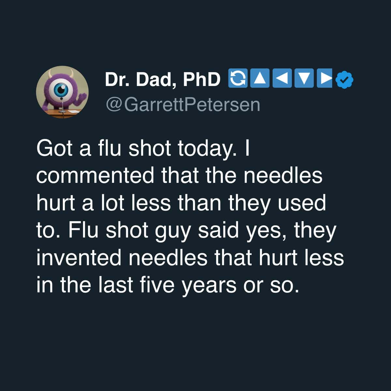
Task: Click the up arrow emoji icon
Action: click(x=260, y=79)
